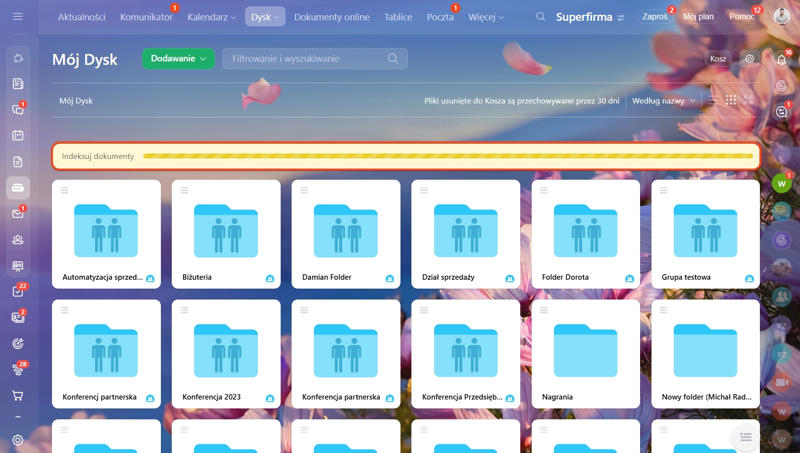Open notifications bell with 16 badge
The width and height of the screenshot is (800, 453).
pos(782,60)
